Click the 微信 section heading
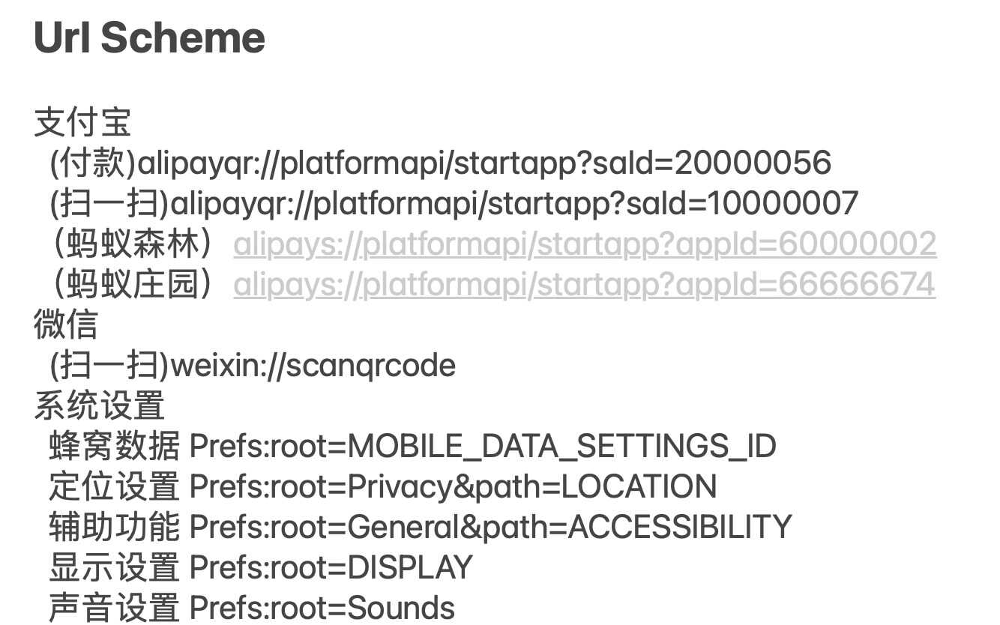Image resolution: width=1000 pixels, height=625 pixels. pos(66,325)
